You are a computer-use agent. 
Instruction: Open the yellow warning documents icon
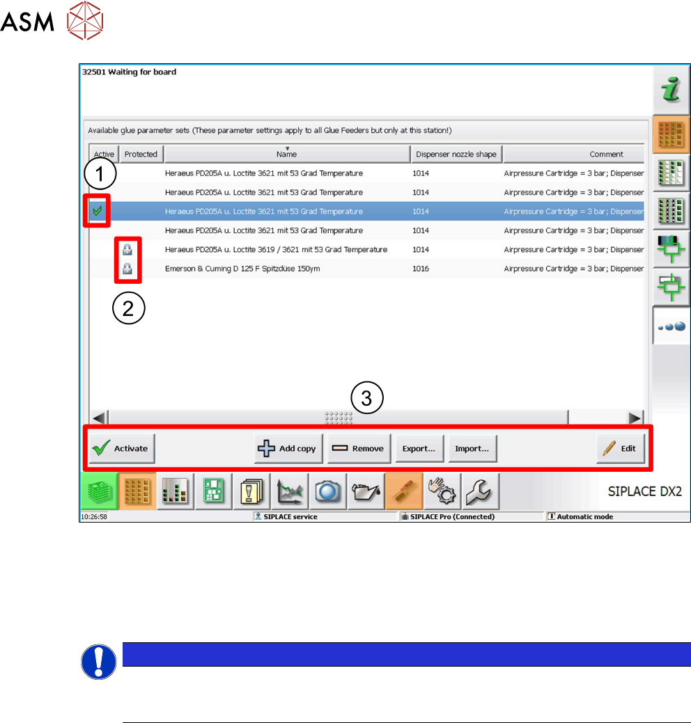click(x=251, y=491)
